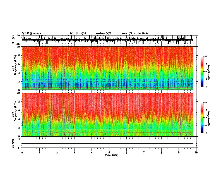Click the ch.2 color bar "log(PSD)" label
This screenshot has width=221, height=171.
pos(209,119)
